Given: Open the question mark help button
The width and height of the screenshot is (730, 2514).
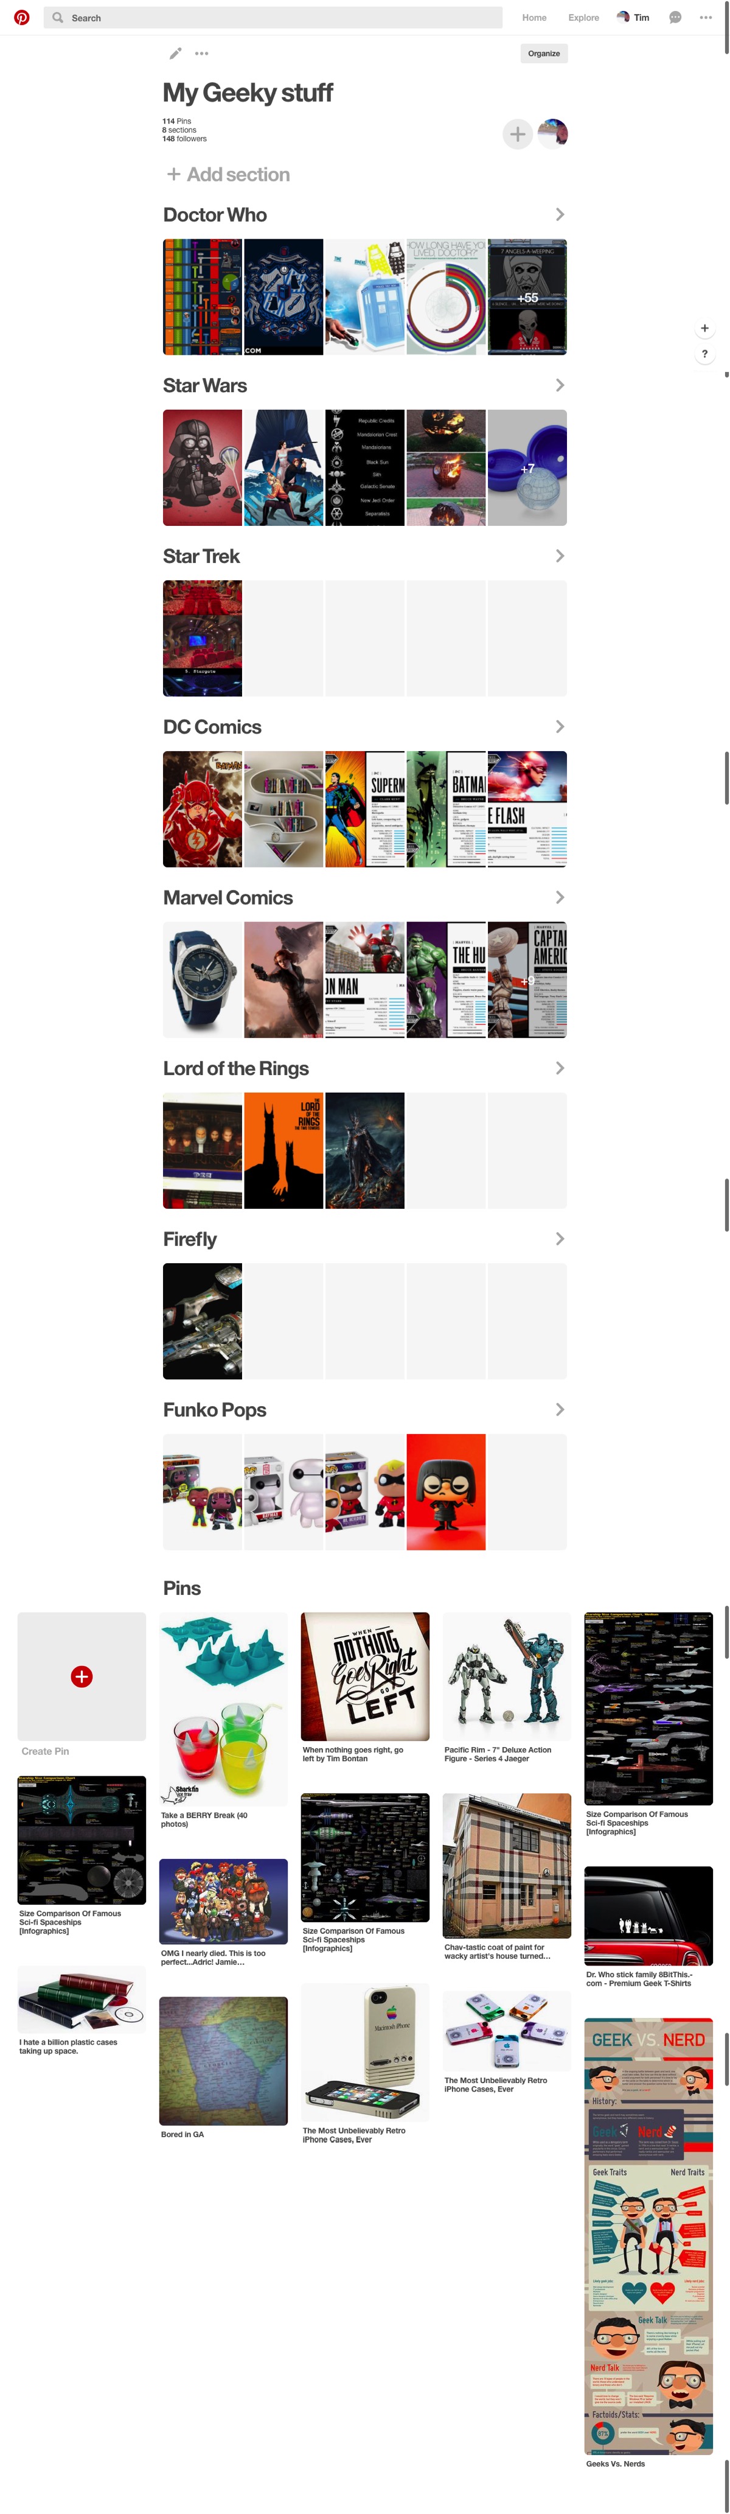Looking at the screenshot, I should 704,354.
